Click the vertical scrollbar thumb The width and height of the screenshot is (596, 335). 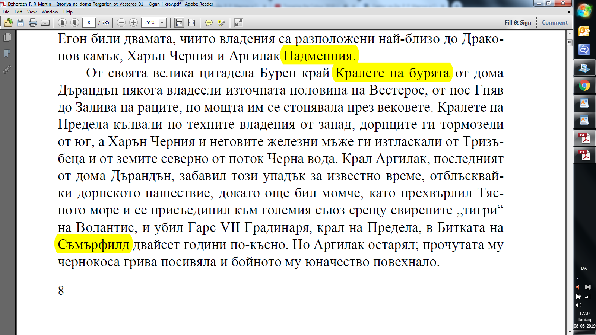[570, 43]
